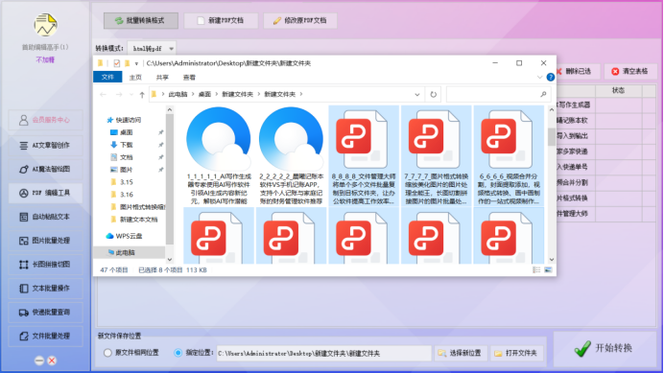Switch to 新建PDF文档 tab

point(221,20)
